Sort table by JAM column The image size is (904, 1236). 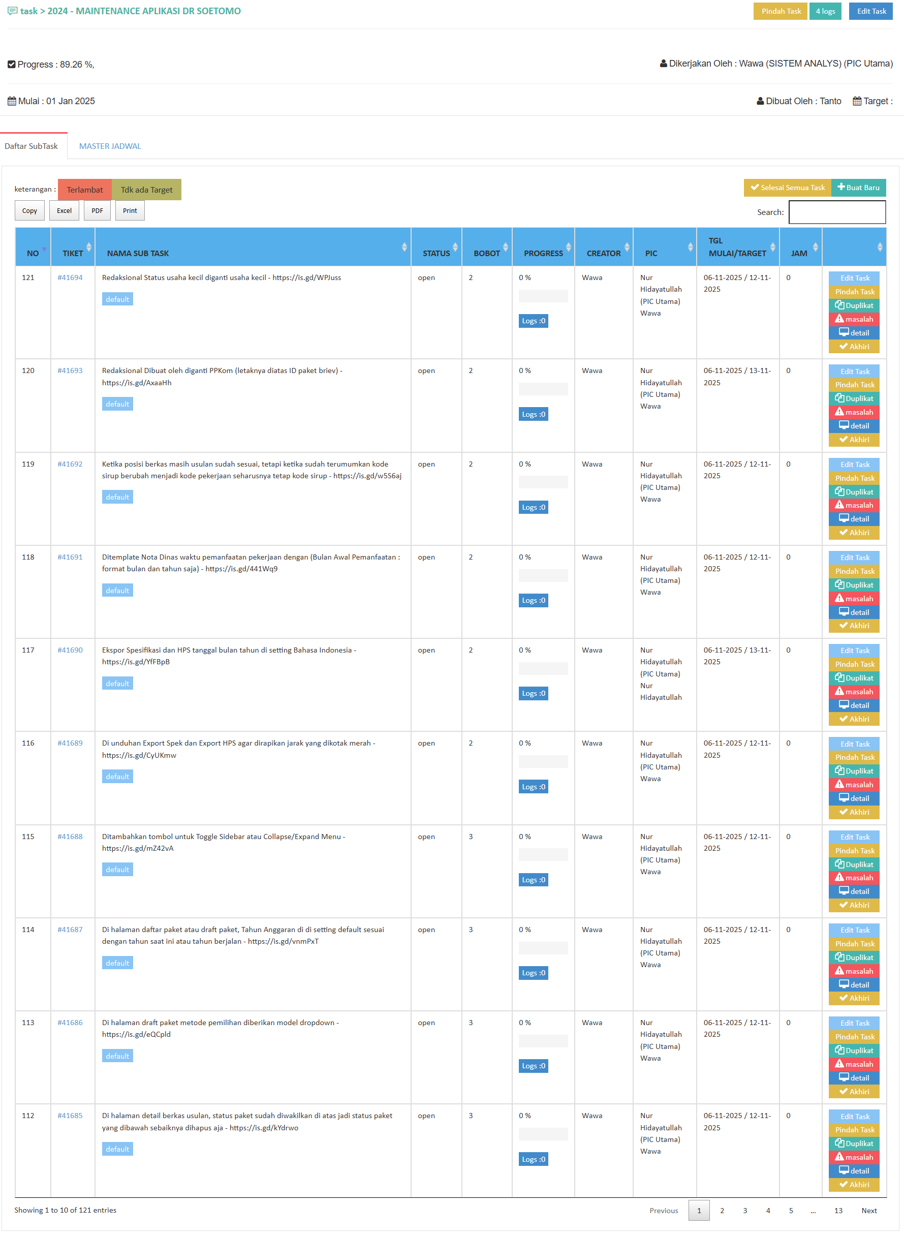pos(800,248)
